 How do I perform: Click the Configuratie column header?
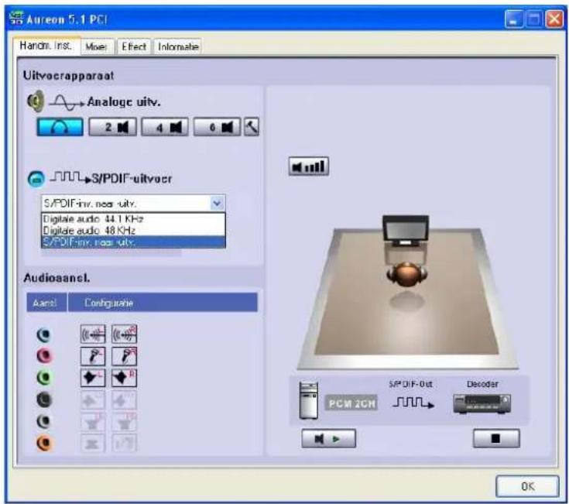(163, 303)
